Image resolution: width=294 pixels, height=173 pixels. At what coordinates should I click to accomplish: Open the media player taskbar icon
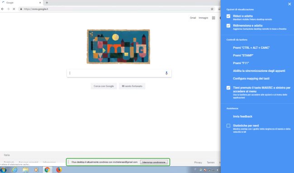coord(36,170)
